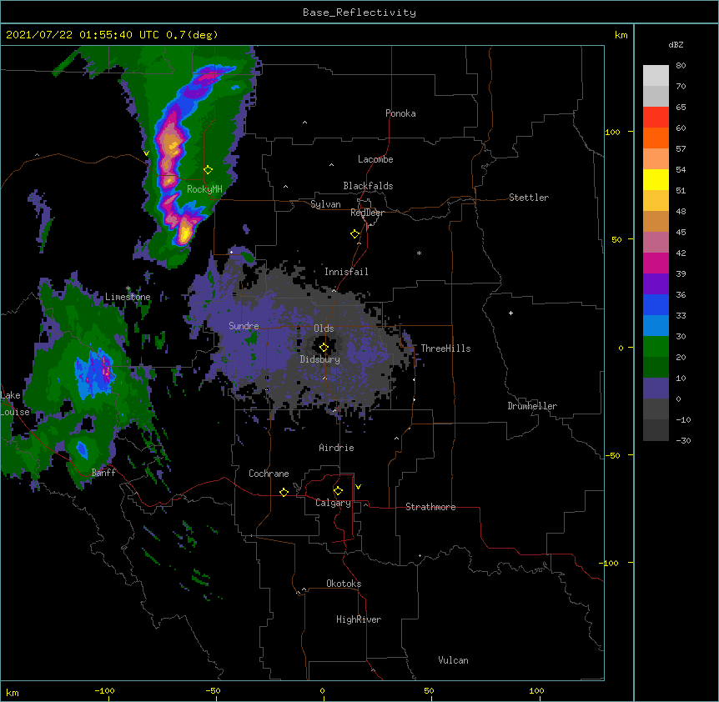Click the yellow diamond marker above Calgary
The width and height of the screenshot is (719, 702).
click(x=338, y=491)
